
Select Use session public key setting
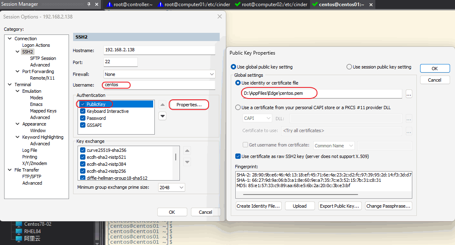point(349,67)
